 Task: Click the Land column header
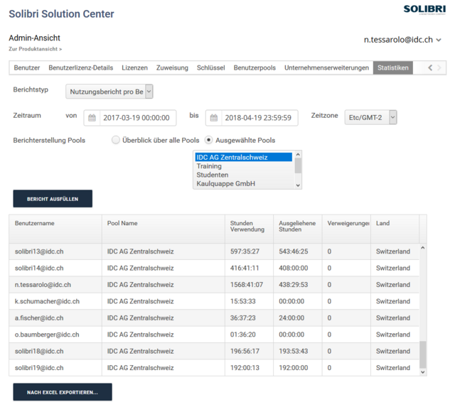click(395, 229)
